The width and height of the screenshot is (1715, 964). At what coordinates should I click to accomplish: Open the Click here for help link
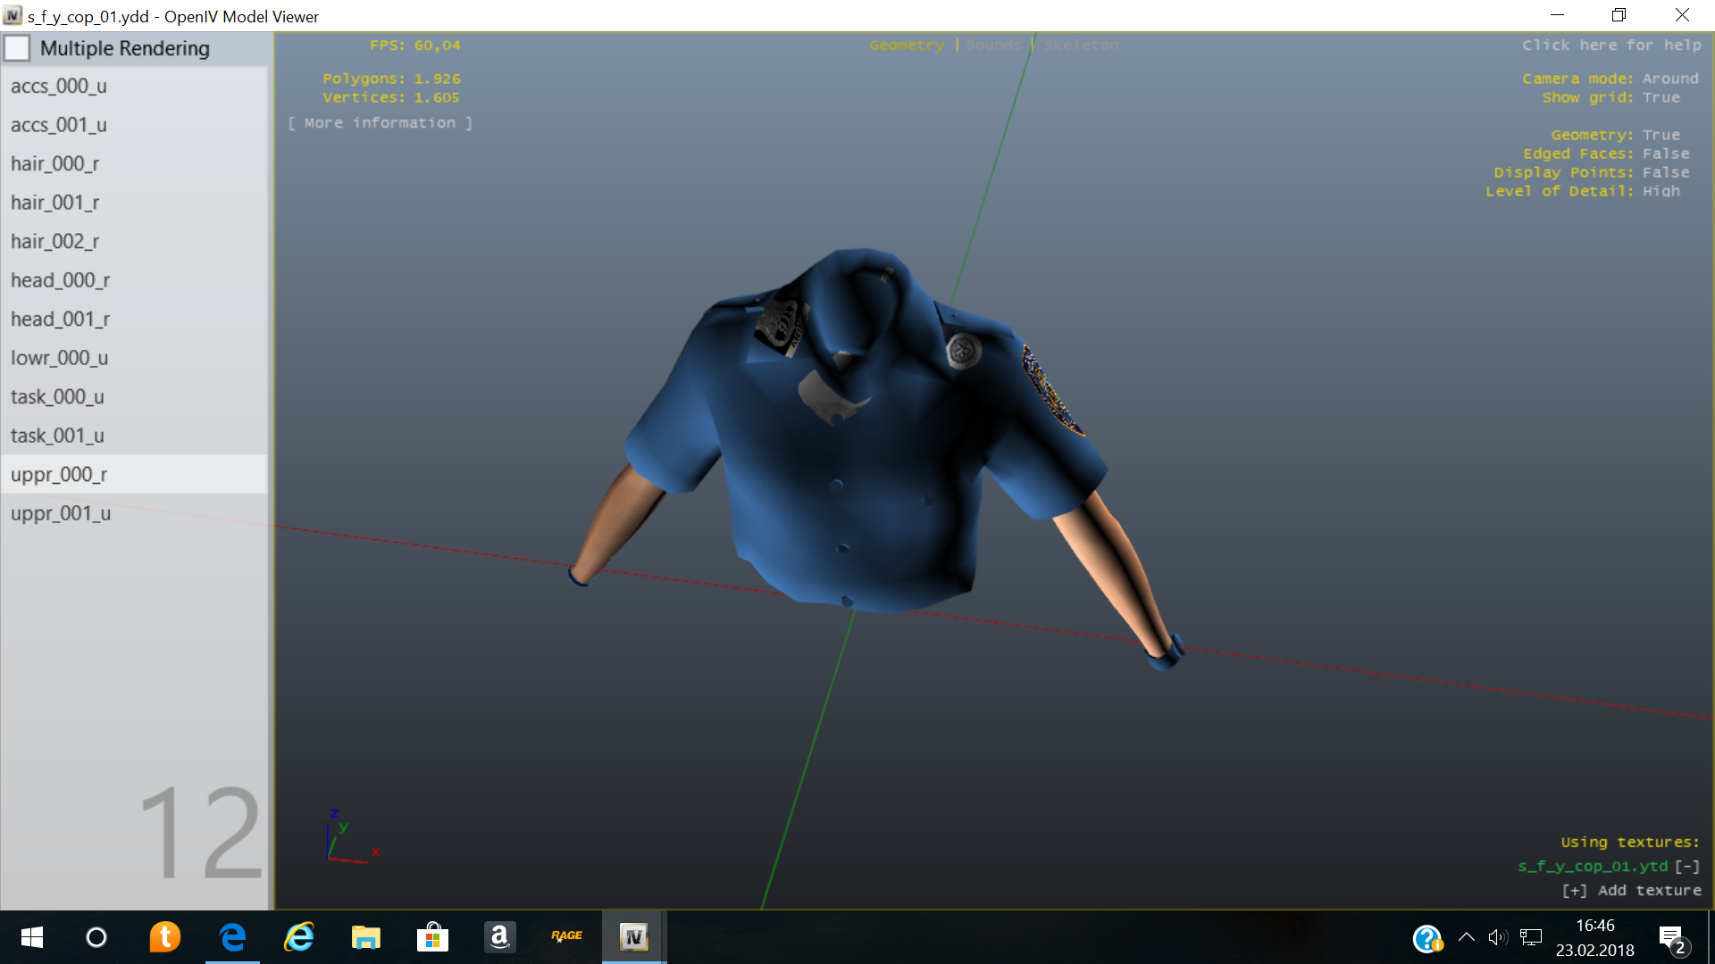(x=1610, y=46)
